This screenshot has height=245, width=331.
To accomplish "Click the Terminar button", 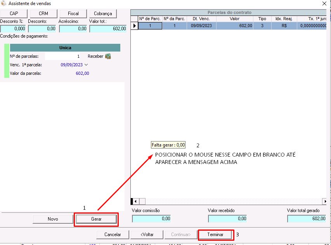I will tap(215, 235).
